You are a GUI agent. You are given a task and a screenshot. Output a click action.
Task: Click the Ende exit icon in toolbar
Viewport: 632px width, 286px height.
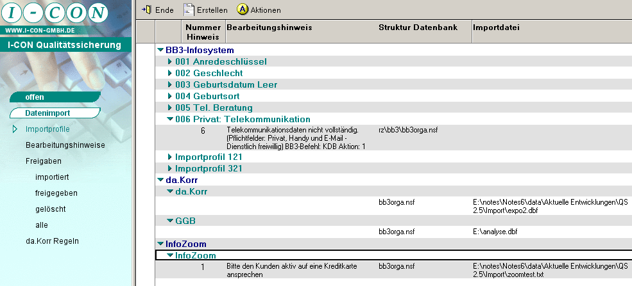tap(146, 10)
